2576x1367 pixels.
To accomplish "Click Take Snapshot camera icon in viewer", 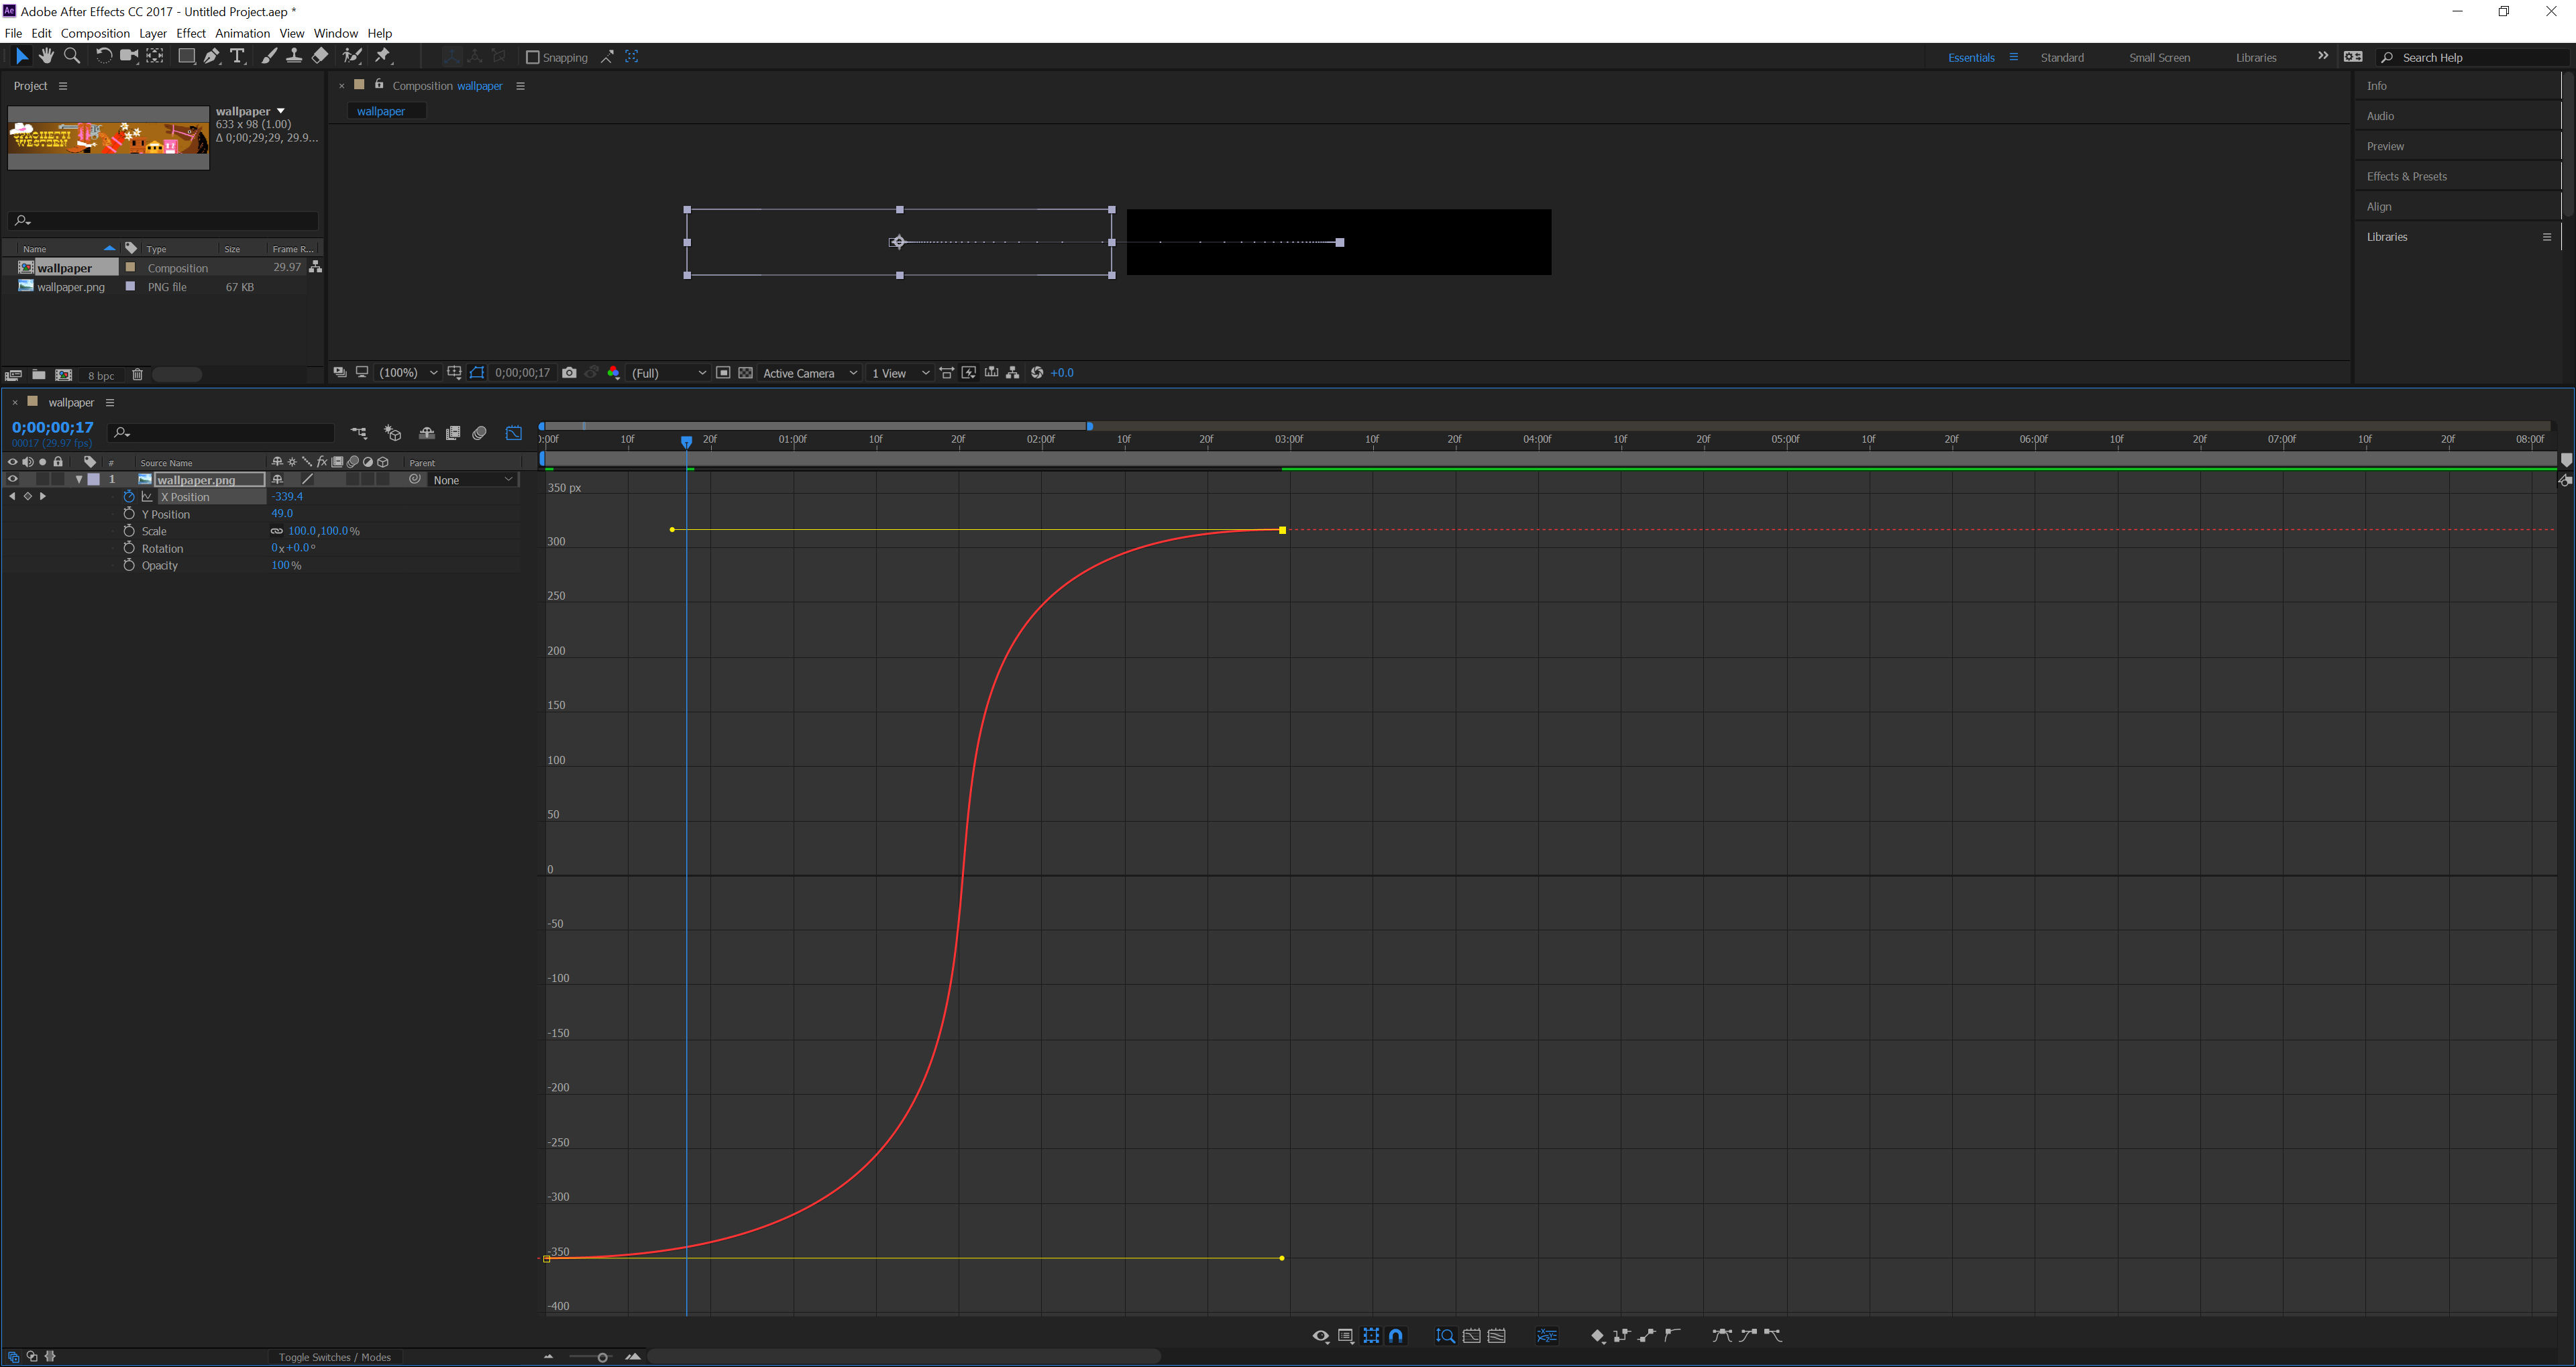I will 569,373.
